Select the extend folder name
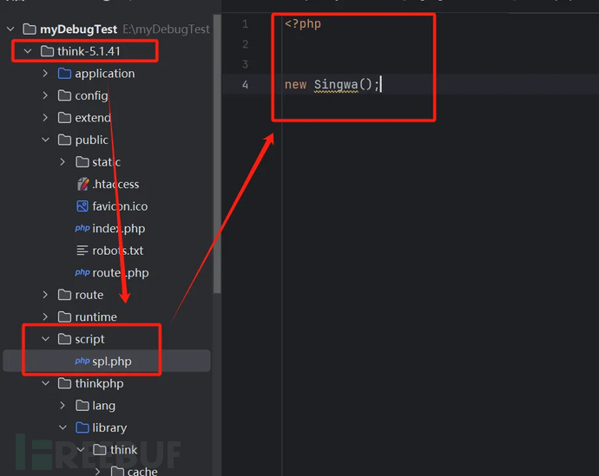Image resolution: width=599 pixels, height=476 pixels. pyautogui.click(x=93, y=117)
